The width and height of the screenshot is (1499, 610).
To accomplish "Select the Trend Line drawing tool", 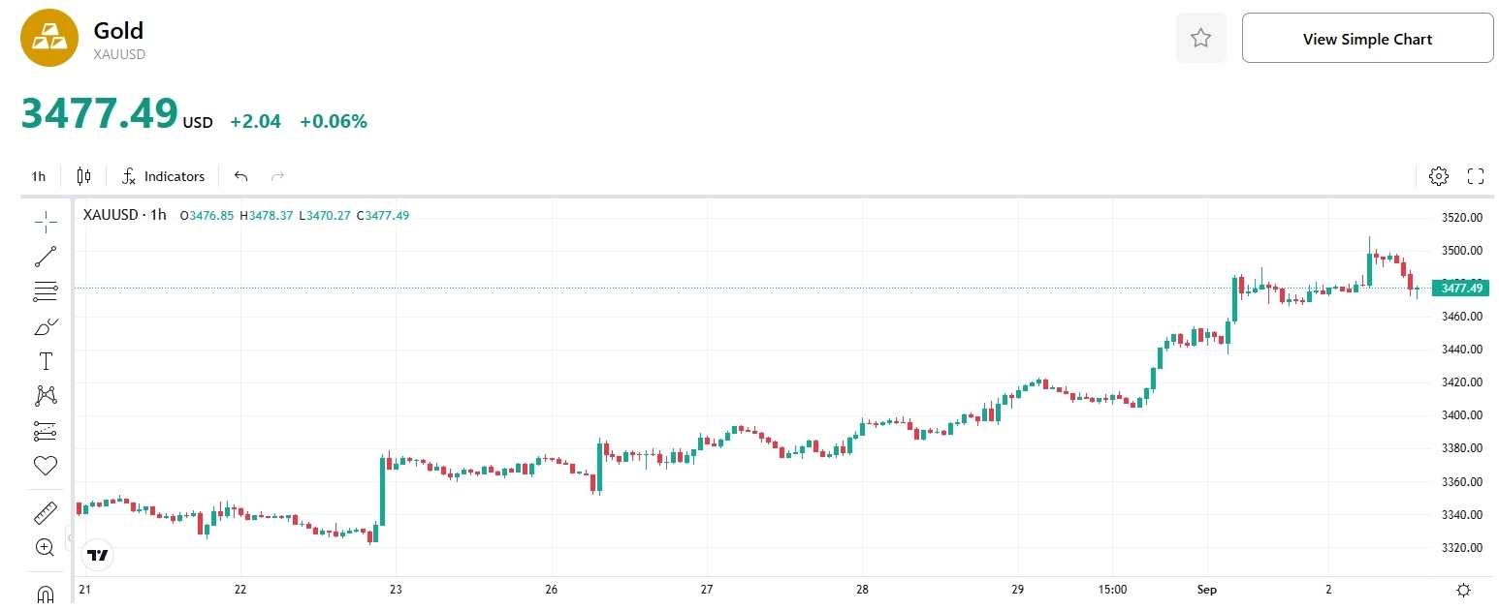I will pos(45,257).
